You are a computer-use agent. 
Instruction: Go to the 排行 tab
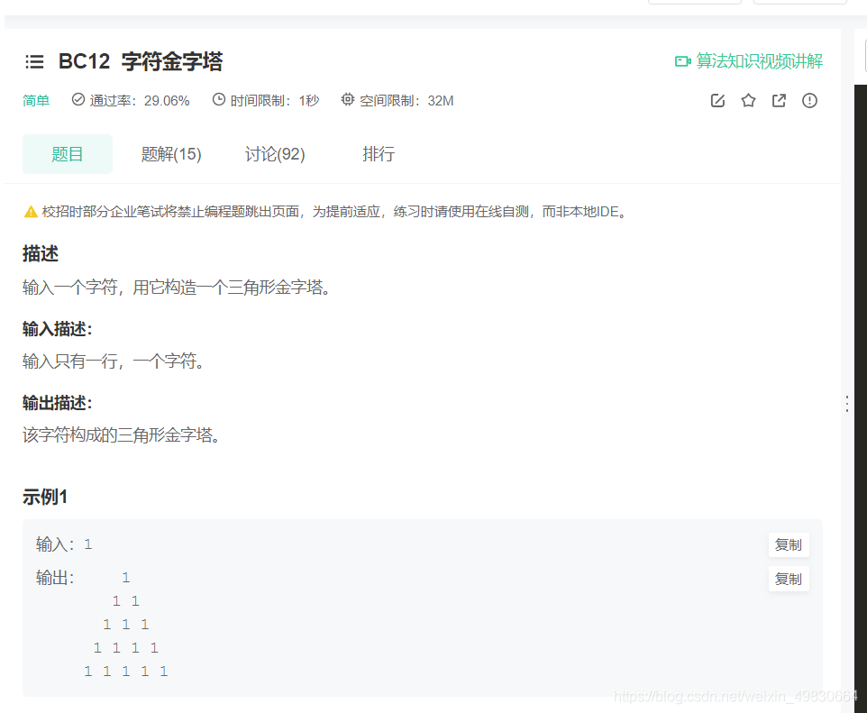(379, 154)
